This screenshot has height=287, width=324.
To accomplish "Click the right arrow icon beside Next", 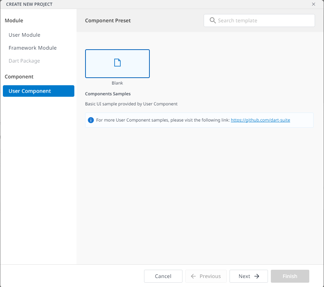I will click(x=256, y=276).
